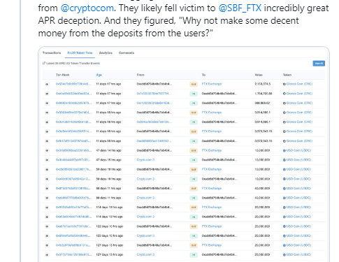
Task: Open Crypto.com 3 sender in 47 days 18 hrs row
Action: pos(145,160)
